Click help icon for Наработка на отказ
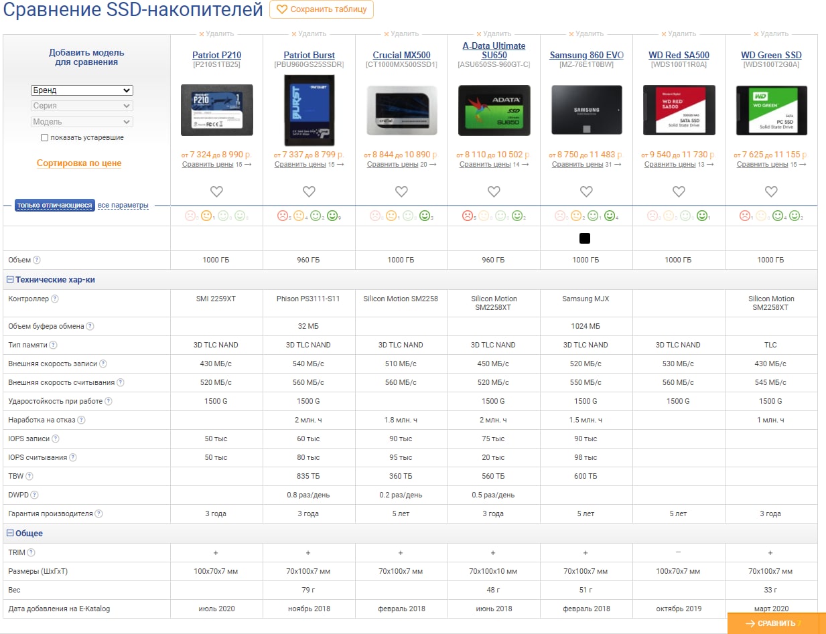 82,420
